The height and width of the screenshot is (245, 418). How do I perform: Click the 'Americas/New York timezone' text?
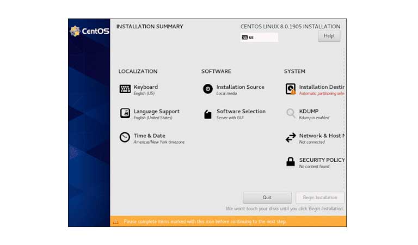159,142
